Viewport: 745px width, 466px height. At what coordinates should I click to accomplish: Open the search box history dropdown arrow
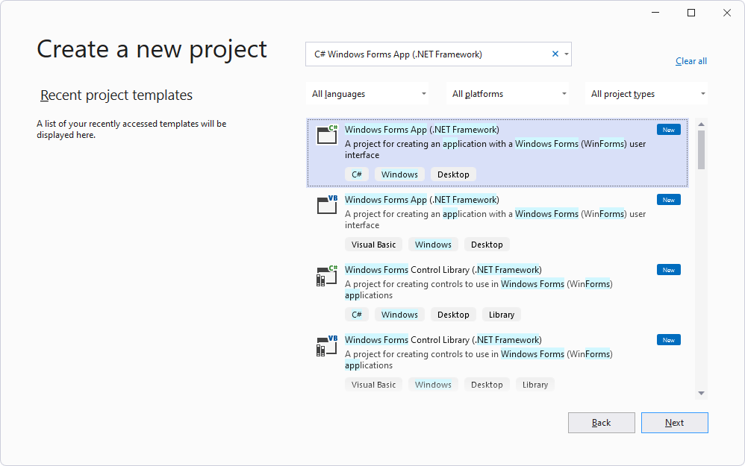click(x=567, y=53)
